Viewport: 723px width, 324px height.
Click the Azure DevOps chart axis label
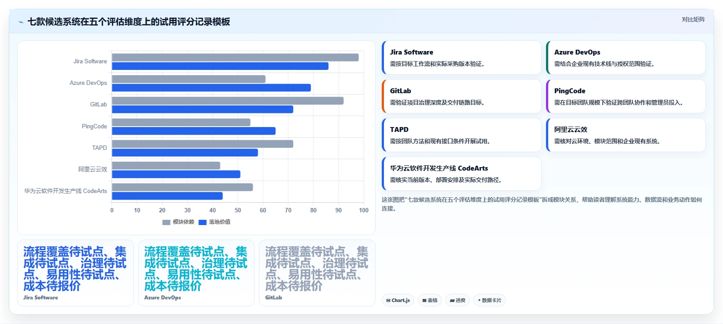(88, 83)
